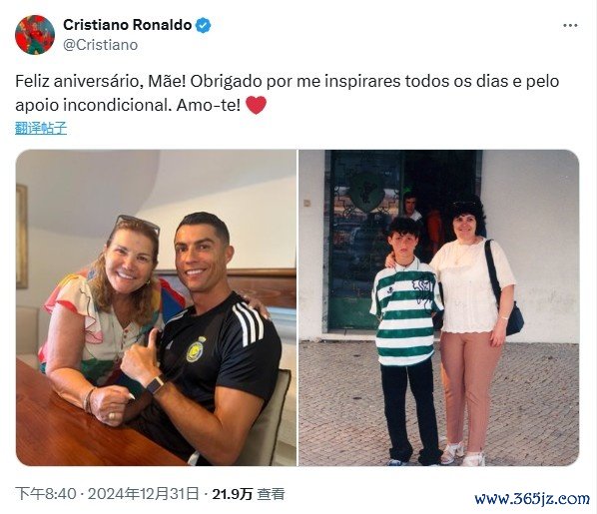Click the red heart emoji after Amo-te
597x514 pixels.
[257, 105]
